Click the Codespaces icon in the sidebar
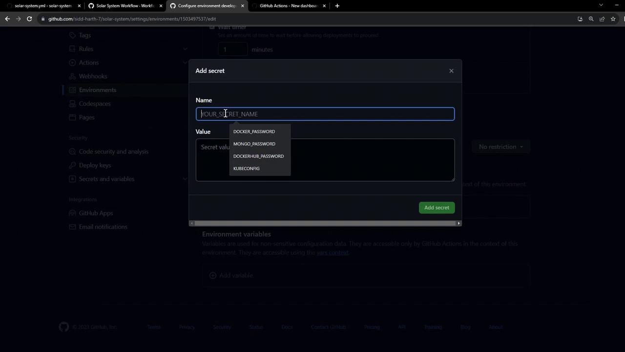The width and height of the screenshot is (625, 352). [73, 104]
